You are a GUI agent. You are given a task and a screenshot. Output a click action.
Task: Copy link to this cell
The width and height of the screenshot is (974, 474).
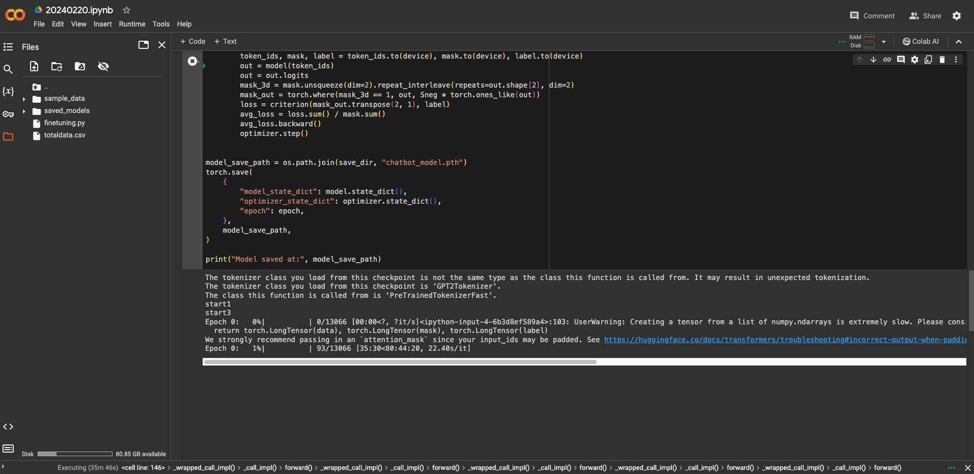tap(887, 60)
